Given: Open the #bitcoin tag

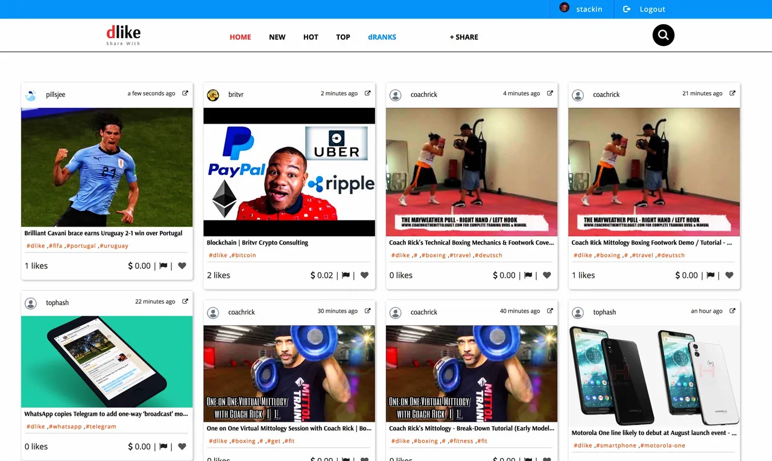Looking at the screenshot, I should [x=244, y=256].
